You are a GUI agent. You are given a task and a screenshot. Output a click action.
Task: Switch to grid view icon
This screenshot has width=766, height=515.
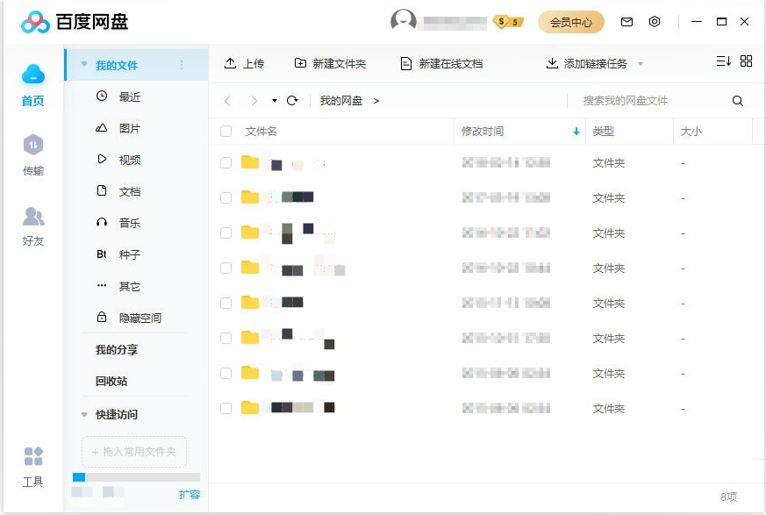point(747,61)
